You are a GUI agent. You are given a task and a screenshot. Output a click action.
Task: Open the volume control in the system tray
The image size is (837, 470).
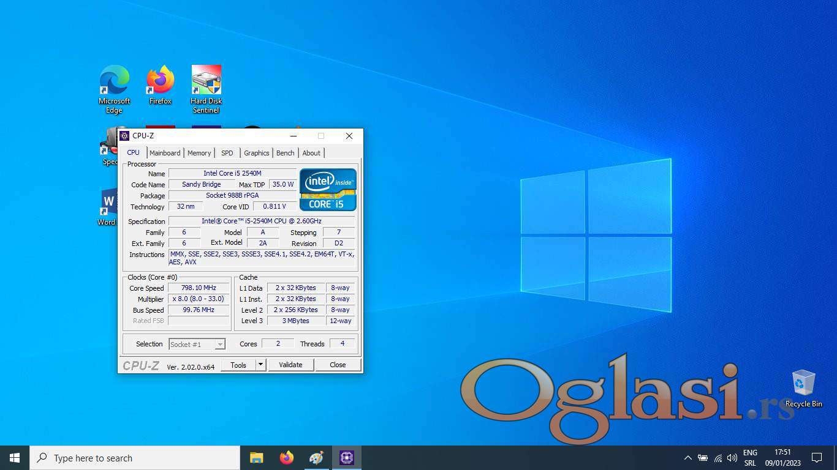(x=732, y=458)
